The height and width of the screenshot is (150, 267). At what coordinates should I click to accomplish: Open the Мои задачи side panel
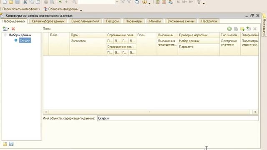264,25
